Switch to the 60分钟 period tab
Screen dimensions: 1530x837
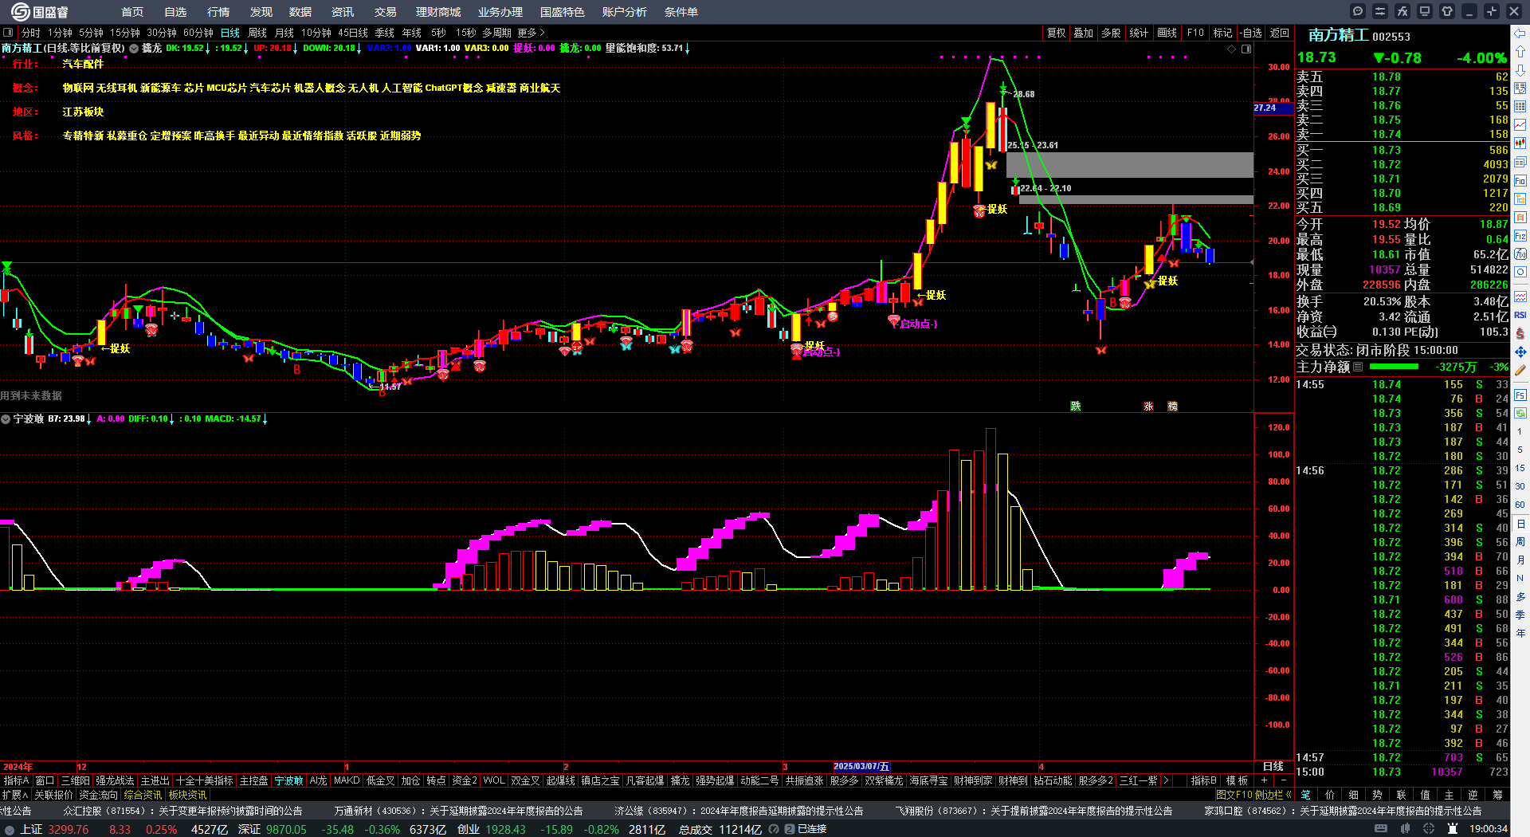click(x=198, y=33)
